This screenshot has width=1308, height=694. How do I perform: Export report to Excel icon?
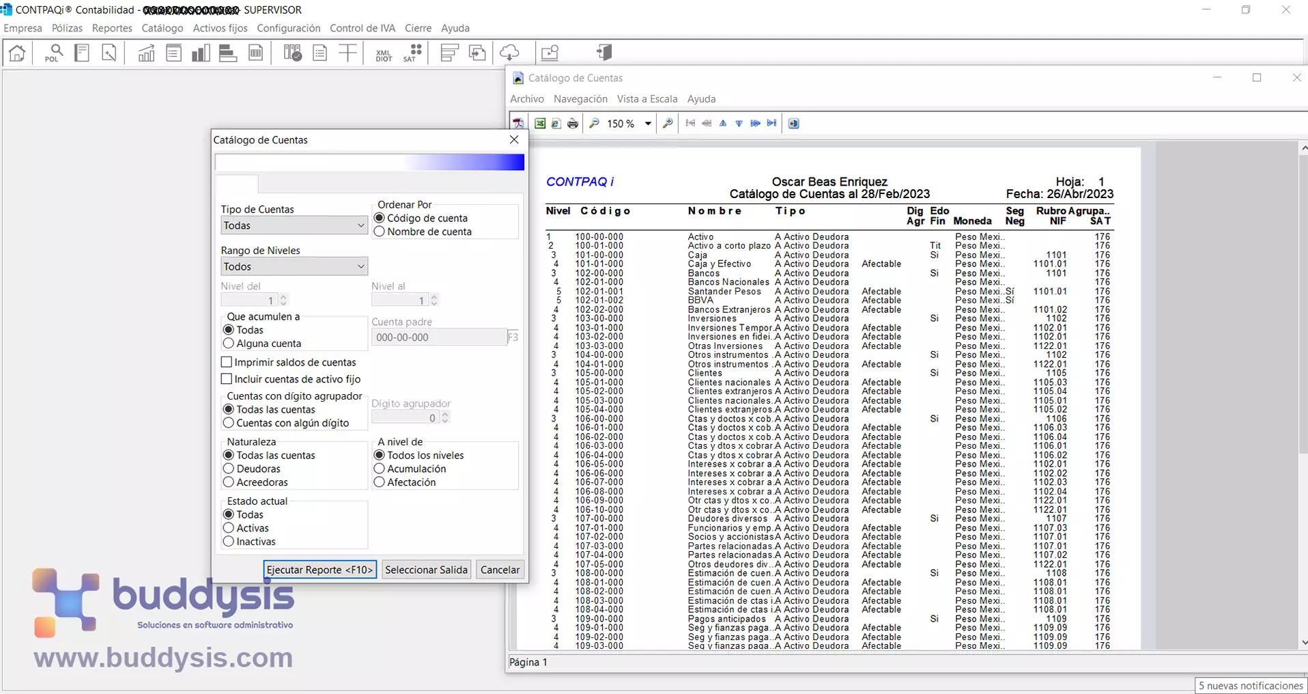pos(540,124)
